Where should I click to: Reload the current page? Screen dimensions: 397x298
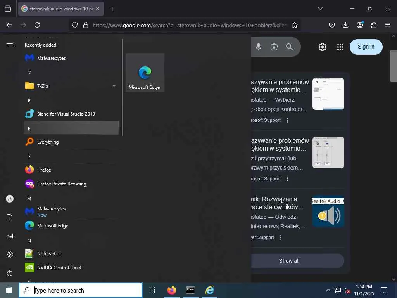pos(37,25)
